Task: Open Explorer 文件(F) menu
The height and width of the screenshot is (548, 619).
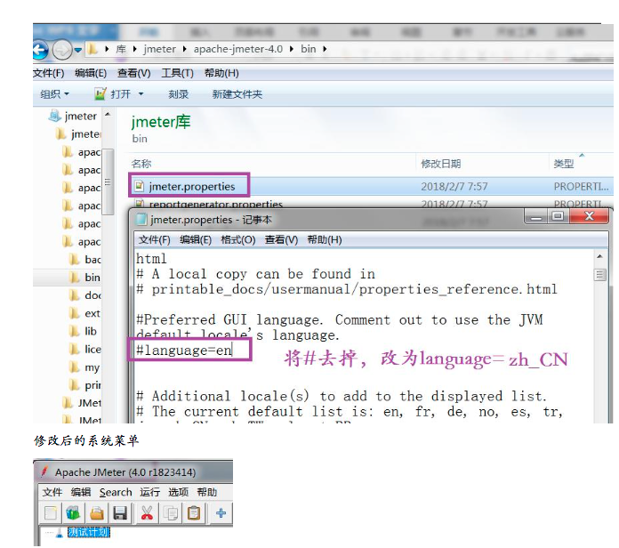Action: (49, 73)
